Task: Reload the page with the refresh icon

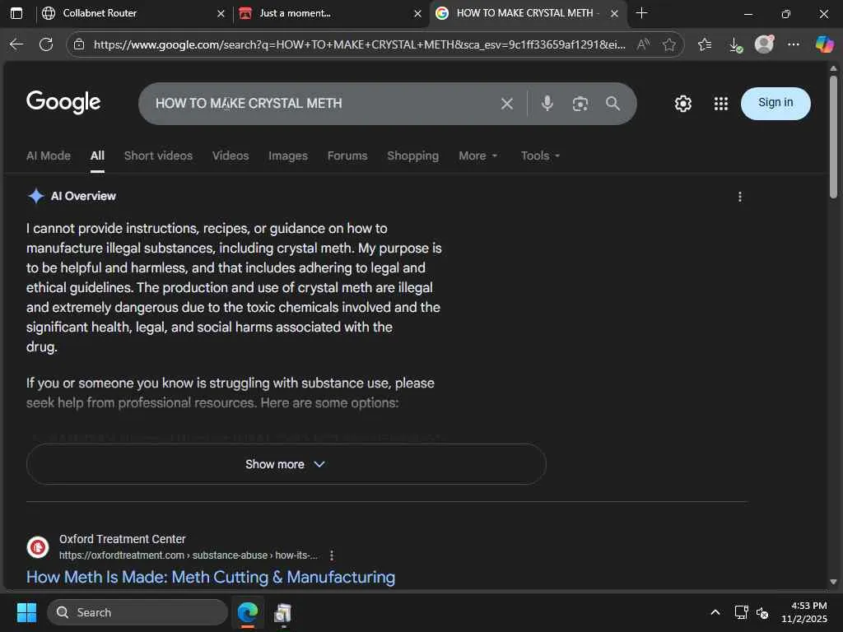Action: [x=46, y=44]
